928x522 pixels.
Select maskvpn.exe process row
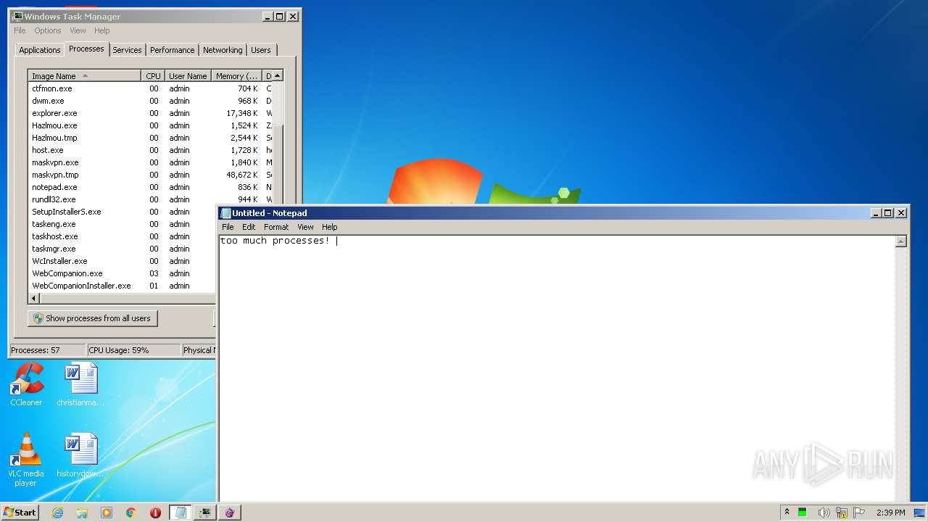pos(150,162)
